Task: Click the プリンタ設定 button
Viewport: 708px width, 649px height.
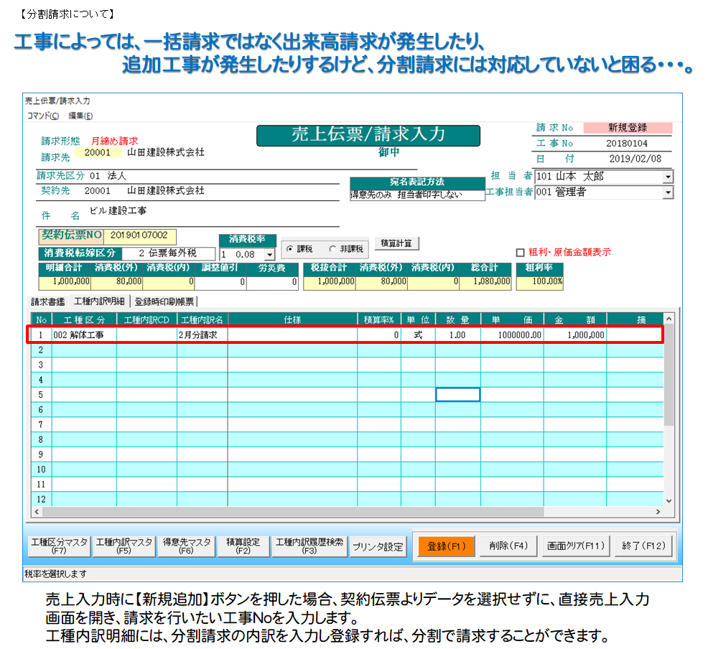Action: point(378,547)
